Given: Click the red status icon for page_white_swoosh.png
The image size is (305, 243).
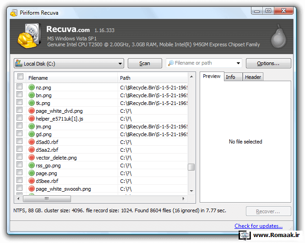Looking at the screenshot, I should (32, 189).
